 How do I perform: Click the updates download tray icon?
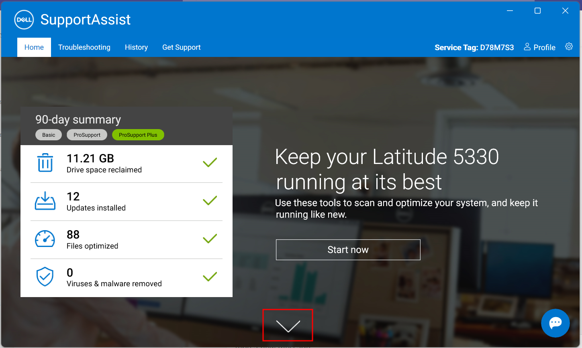[45, 201]
